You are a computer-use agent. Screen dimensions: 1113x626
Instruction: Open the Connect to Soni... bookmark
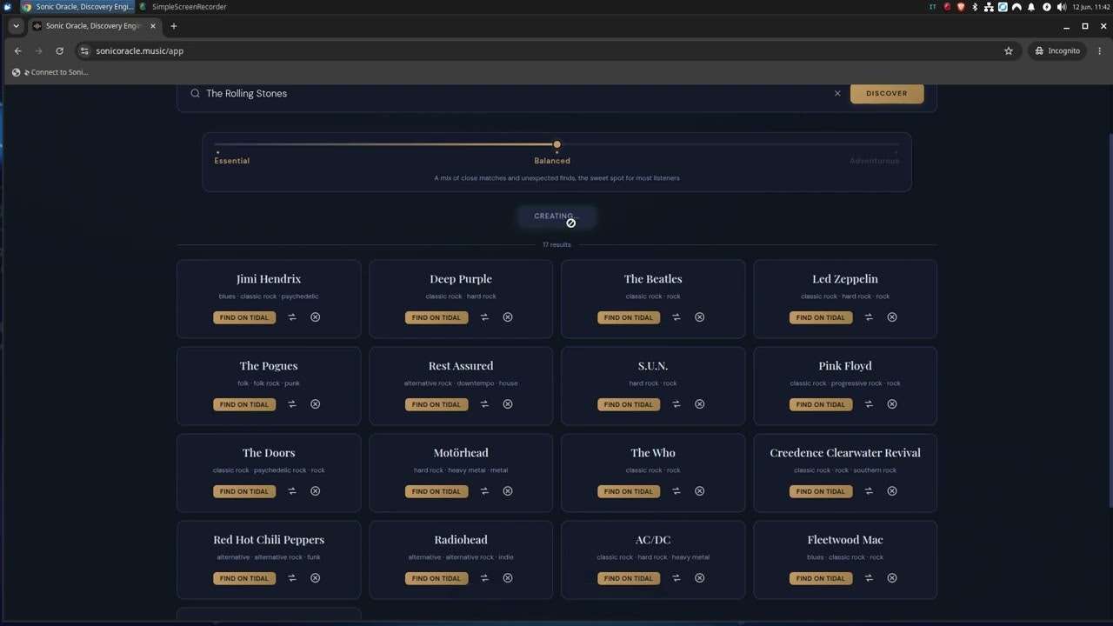click(50, 72)
